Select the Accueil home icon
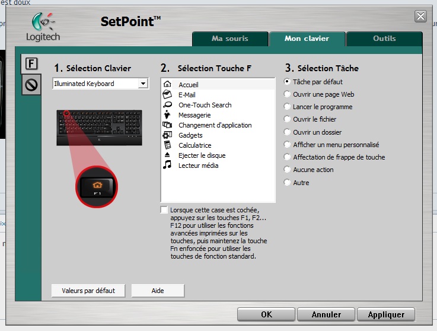Screen dimensions: 437x331 [x=167, y=84]
